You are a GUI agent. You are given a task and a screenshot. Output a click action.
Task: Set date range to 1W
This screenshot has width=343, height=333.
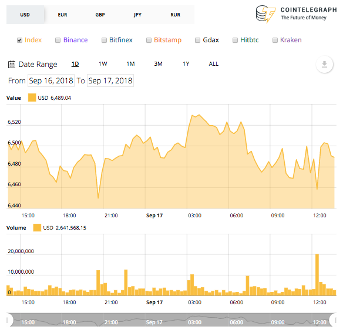click(x=103, y=64)
